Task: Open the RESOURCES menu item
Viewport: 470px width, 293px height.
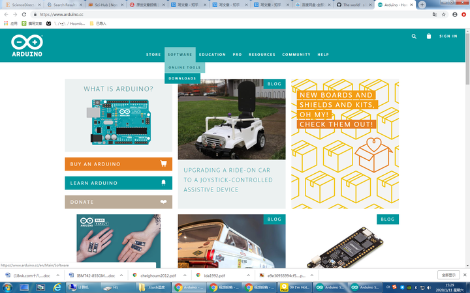Action: pyautogui.click(x=262, y=55)
